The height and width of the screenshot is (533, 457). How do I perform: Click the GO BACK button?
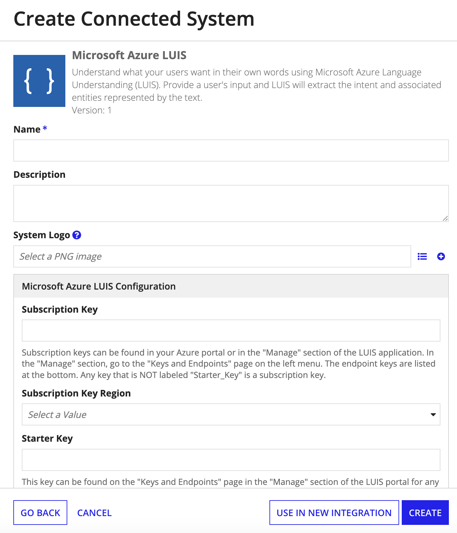40,513
